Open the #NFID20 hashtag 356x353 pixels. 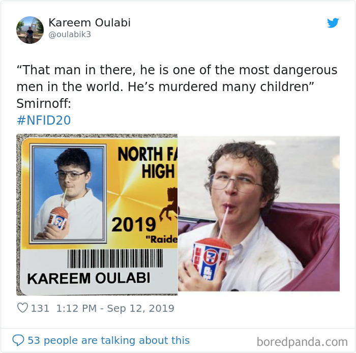click(x=44, y=120)
